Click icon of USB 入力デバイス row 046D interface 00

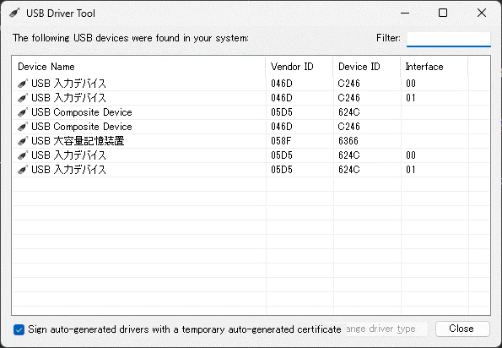pos(23,84)
